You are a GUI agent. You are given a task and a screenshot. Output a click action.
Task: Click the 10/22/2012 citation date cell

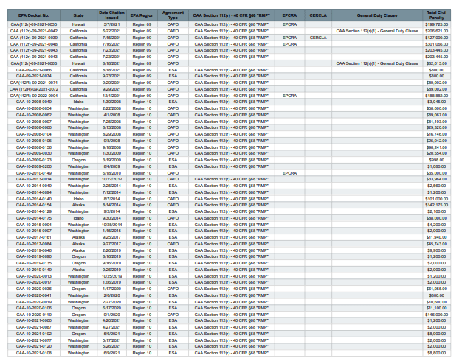pos(111,178)
